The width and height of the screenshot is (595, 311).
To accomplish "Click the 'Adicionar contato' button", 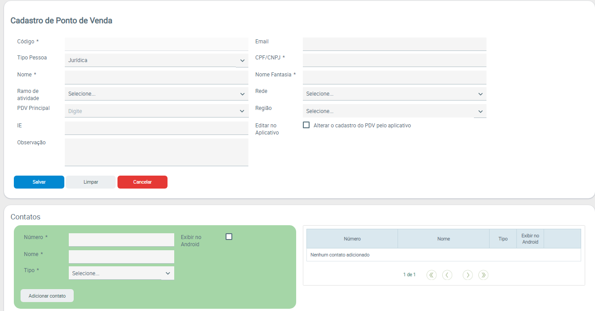I will tap(47, 296).
